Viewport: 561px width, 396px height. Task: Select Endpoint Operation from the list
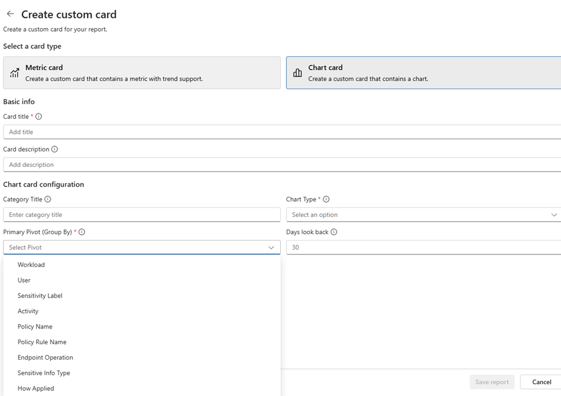coord(45,357)
